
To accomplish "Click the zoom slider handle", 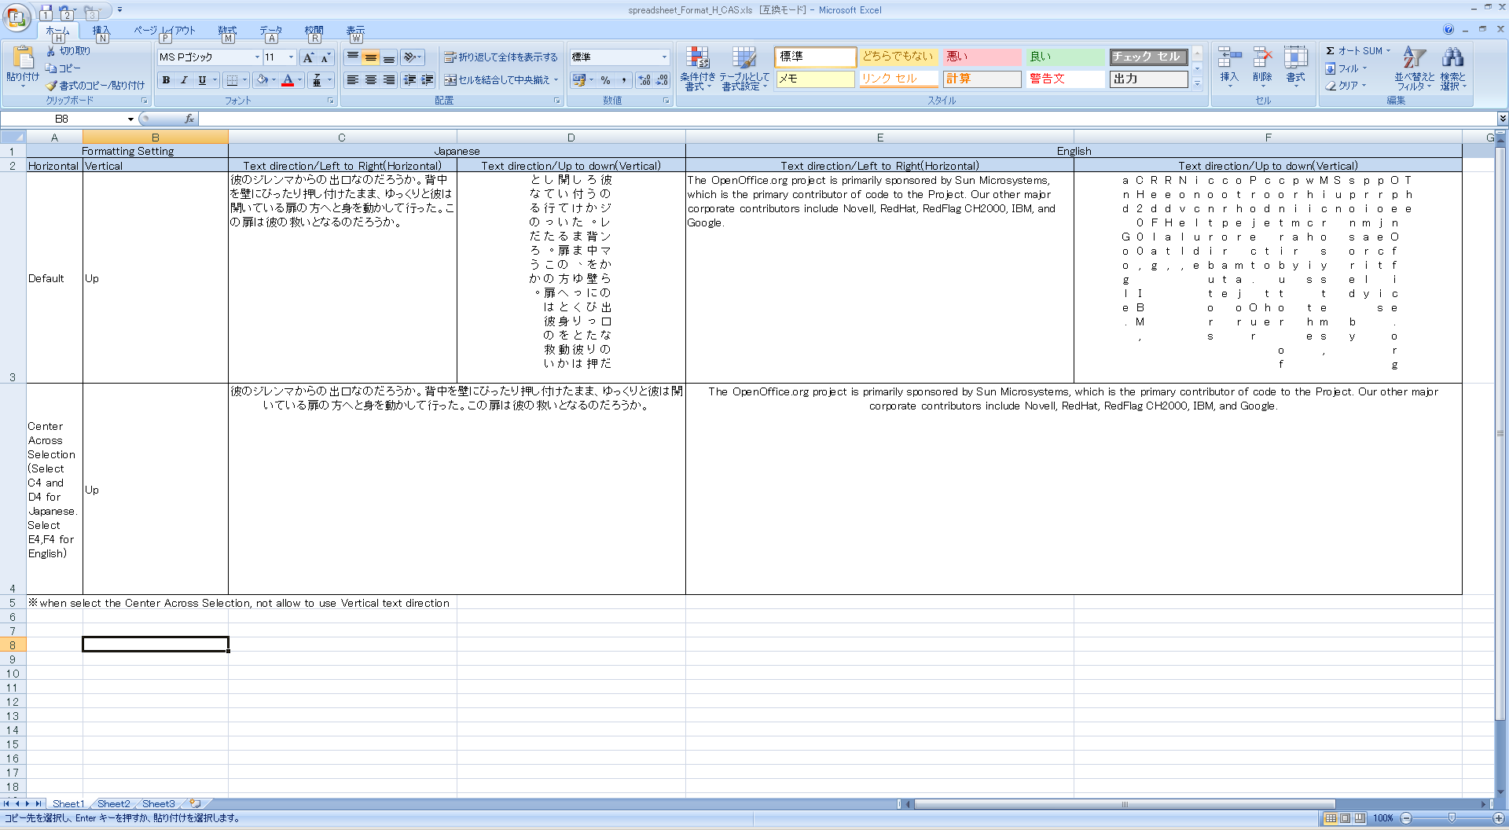I will click(x=1452, y=818).
